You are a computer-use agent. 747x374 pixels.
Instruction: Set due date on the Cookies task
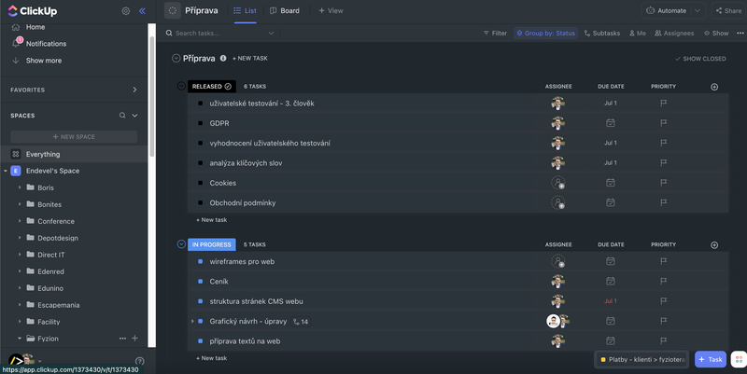pyautogui.click(x=610, y=183)
